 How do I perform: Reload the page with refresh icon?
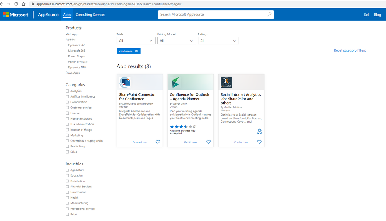tap(16, 4)
